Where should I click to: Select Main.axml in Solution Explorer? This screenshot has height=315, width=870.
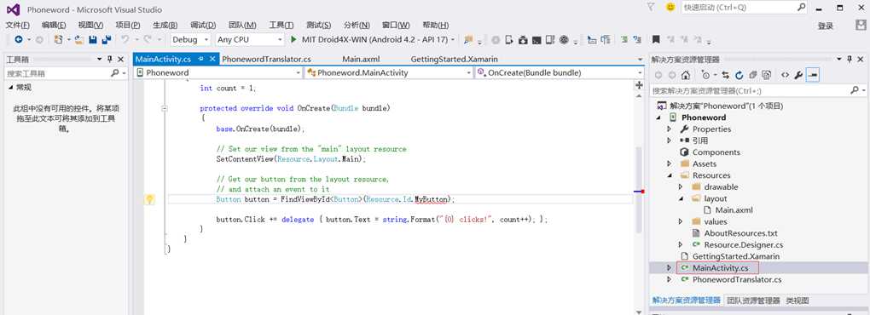[734, 210]
